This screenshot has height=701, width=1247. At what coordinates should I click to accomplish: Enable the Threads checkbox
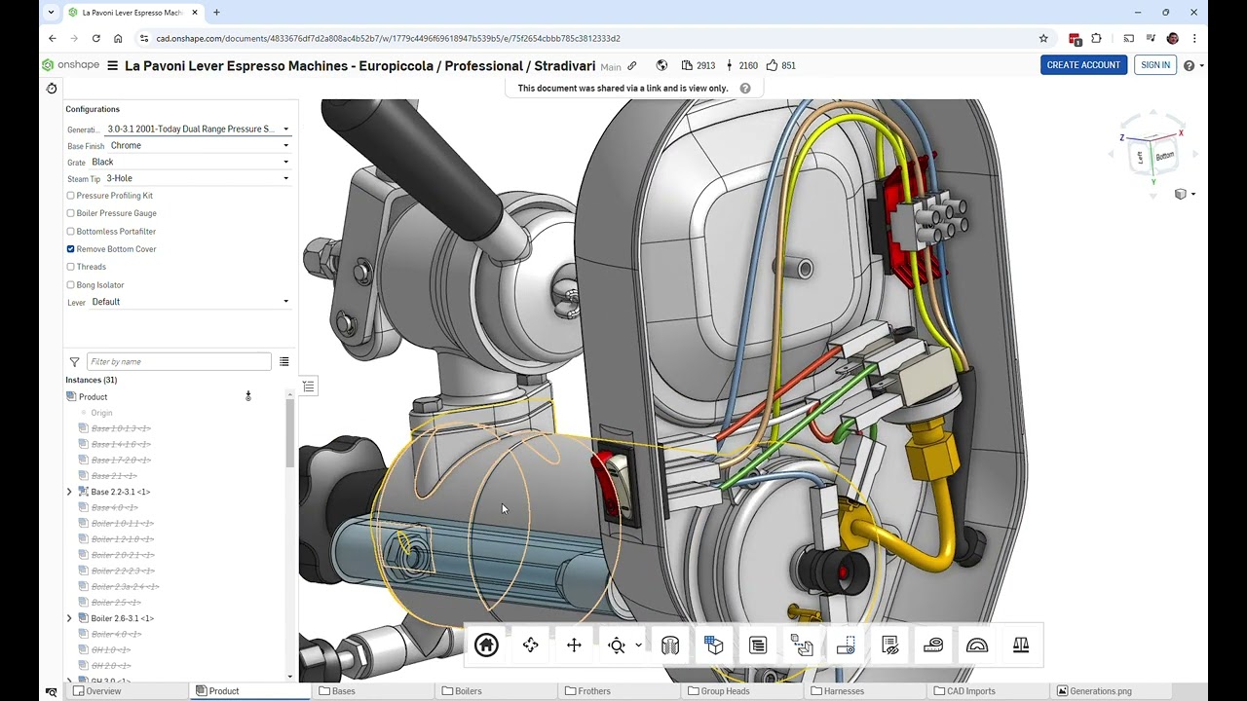70,267
